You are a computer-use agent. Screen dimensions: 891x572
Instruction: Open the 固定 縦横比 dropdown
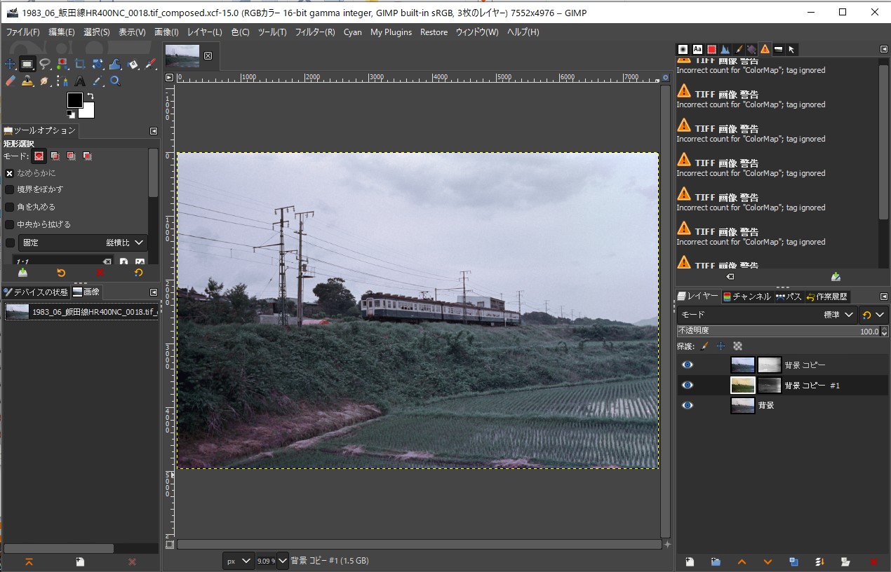(83, 243)
